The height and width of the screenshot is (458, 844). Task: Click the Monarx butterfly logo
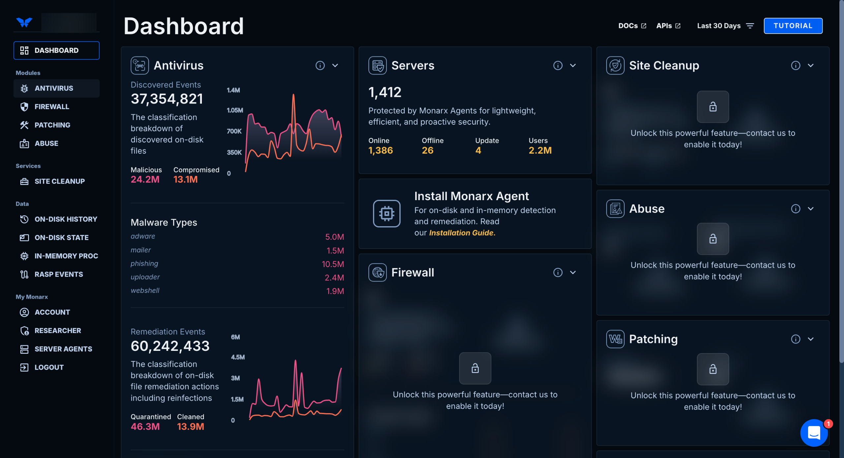[24, 22]
